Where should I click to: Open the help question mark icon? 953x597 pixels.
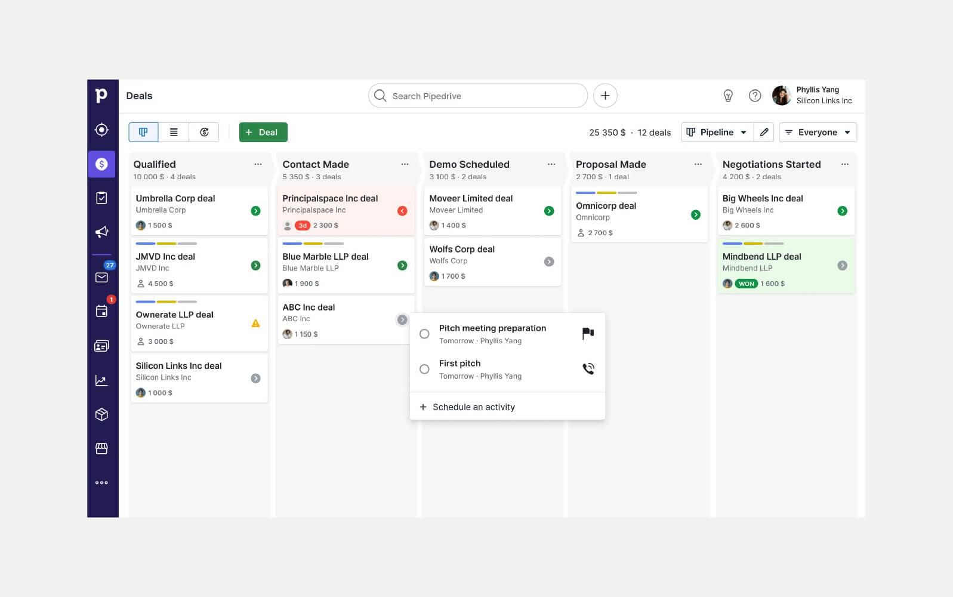click(x=755, y=96)
